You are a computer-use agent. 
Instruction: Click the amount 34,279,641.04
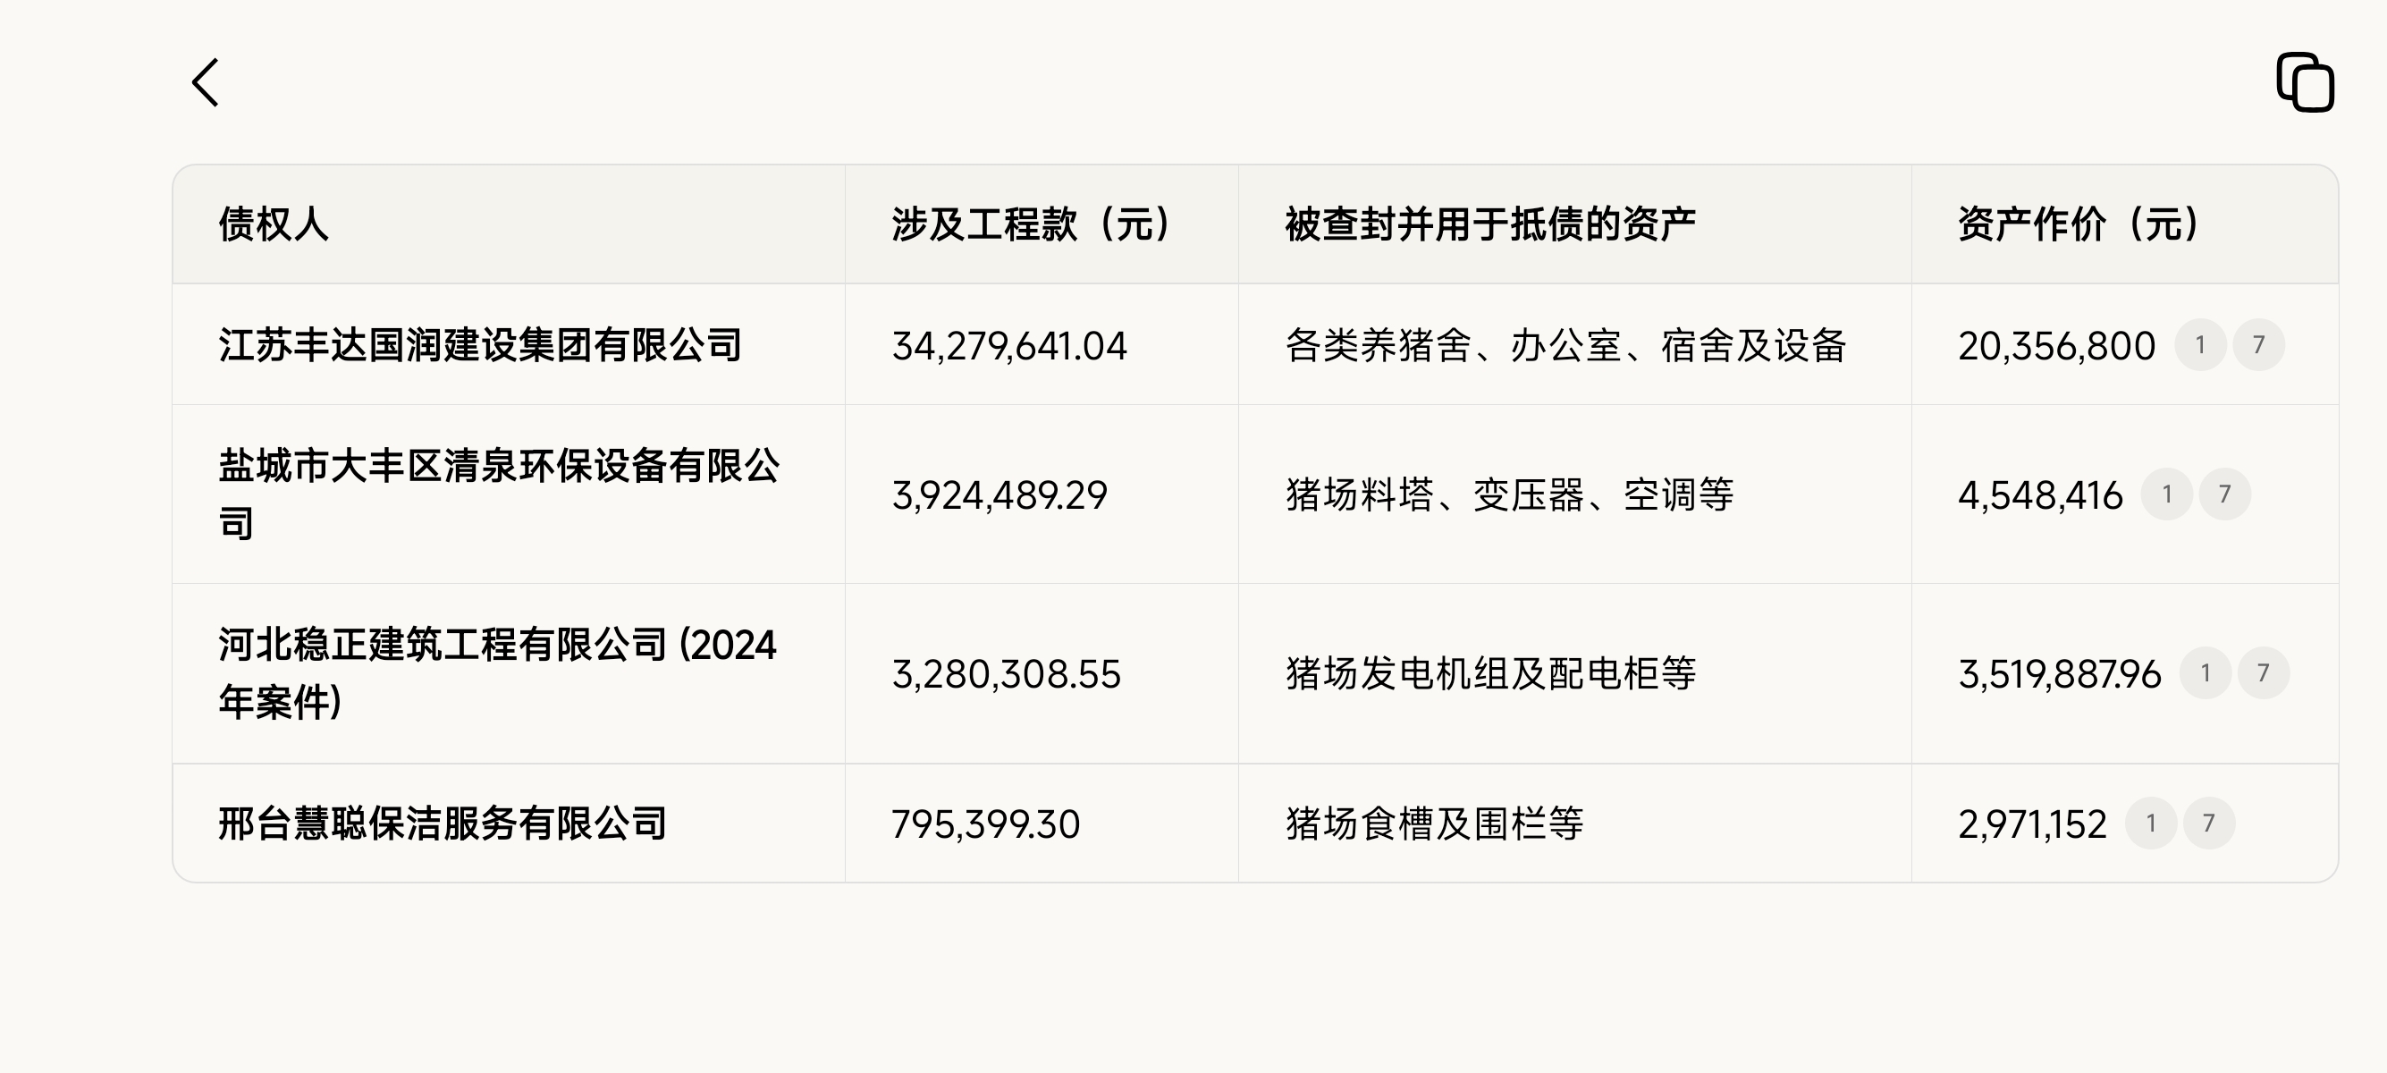[x=1009, y=347]
